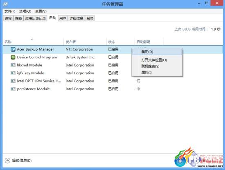Click the 中 impact value for persistence Module
225x170 pixels.
(x=138, y=89)
